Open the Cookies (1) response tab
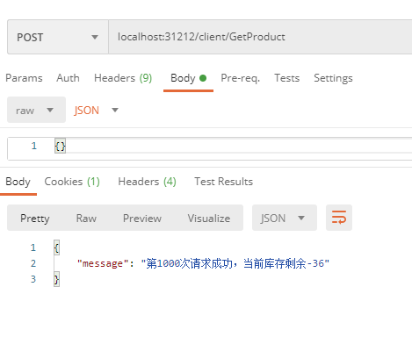This screenshot has width=412, height=337. [72, 182]
